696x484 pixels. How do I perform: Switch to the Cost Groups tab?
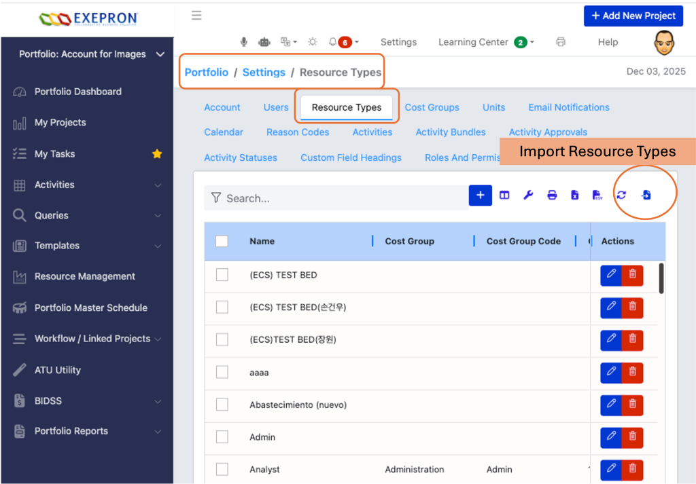432,107
